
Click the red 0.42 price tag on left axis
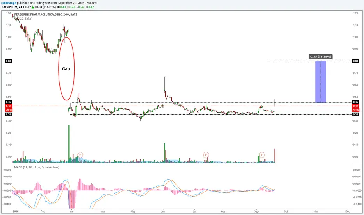coord(8,106)
